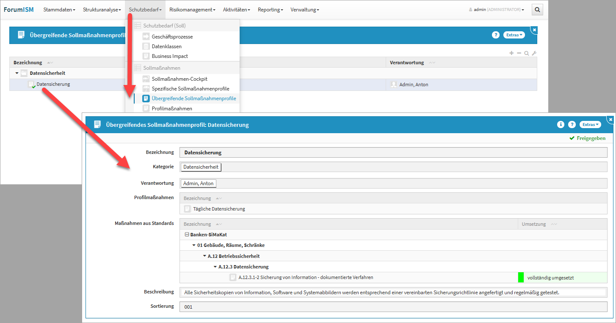Click the Admin, Anton tag in Verantwortung

(x=199, y=183)
